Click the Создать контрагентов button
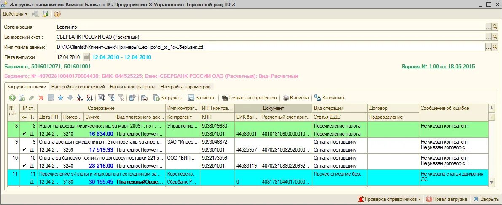The image size is (502, 205). pyautogui.click(x=250, y=98)
